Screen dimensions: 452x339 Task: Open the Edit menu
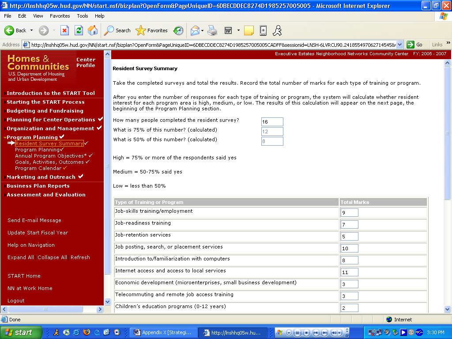tap(22, 16)
